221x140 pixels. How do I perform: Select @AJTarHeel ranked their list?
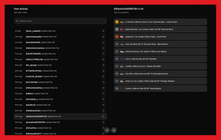(x=60, y=82)
